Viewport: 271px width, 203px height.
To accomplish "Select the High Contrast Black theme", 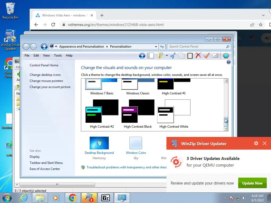I will point(138,114).
